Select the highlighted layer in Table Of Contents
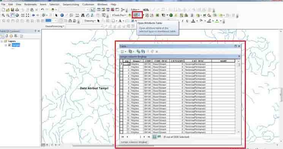 [16, 45]
